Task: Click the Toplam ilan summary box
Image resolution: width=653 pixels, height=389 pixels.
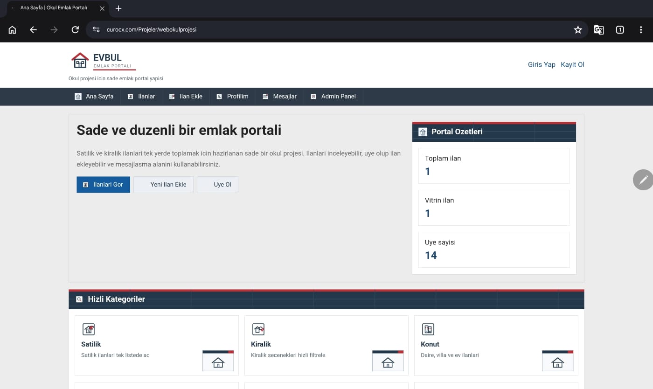Action: coord(494,166)
